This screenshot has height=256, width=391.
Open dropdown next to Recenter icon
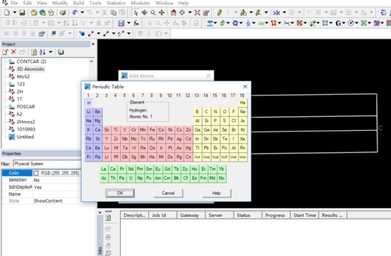point(190,12)
